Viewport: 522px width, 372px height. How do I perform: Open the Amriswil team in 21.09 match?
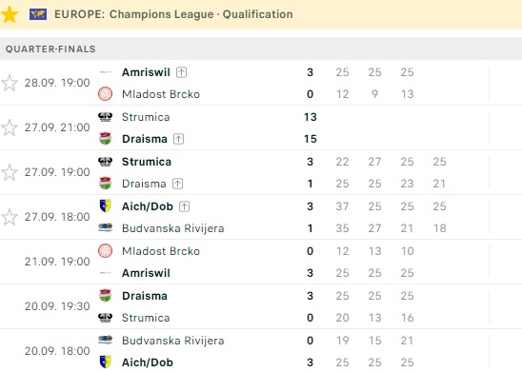(146, 273)
